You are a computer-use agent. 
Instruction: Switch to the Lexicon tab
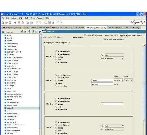[80, 28]
